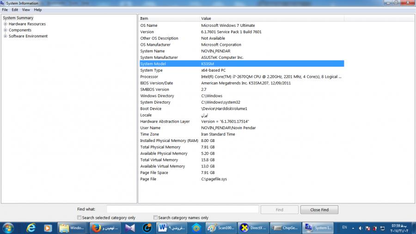Toggle Search category names only checkbox
The image size is (416, 234).
coord(155,217)
